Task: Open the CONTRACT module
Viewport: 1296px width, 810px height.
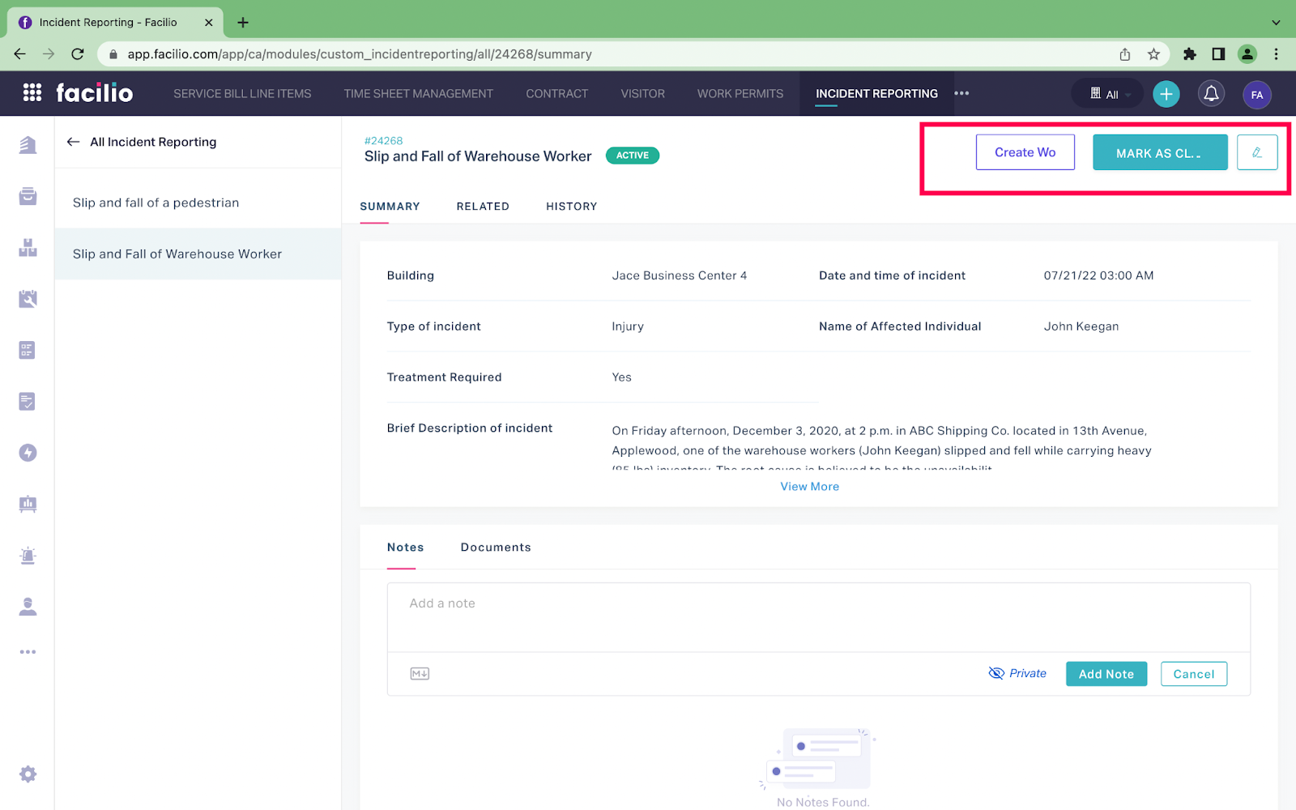Action: (x=556, y=94)
